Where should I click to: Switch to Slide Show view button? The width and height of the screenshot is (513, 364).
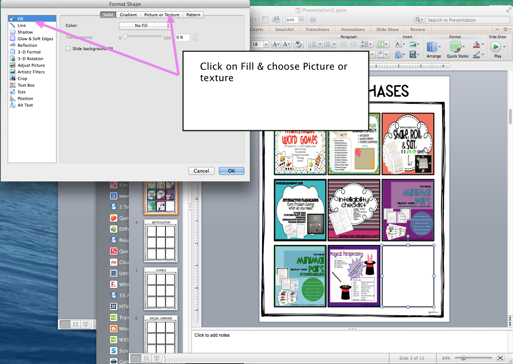click(x=156, y=358)
